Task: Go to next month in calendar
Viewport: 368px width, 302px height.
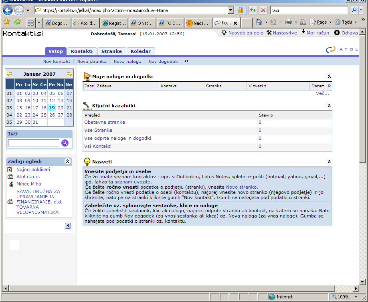Action: [69, 74]
